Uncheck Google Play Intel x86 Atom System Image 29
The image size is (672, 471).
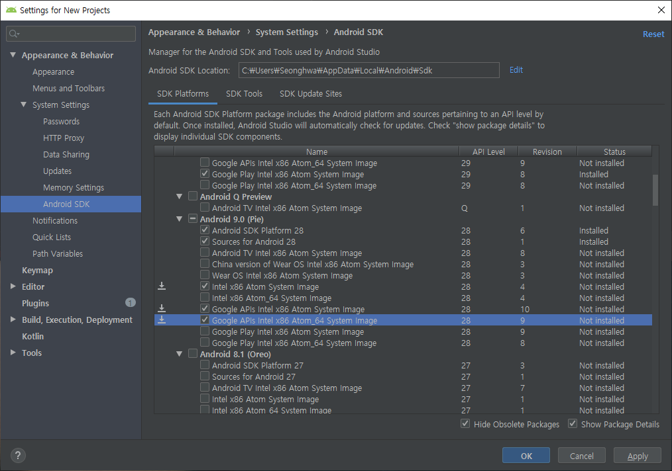tap(205, 174)
